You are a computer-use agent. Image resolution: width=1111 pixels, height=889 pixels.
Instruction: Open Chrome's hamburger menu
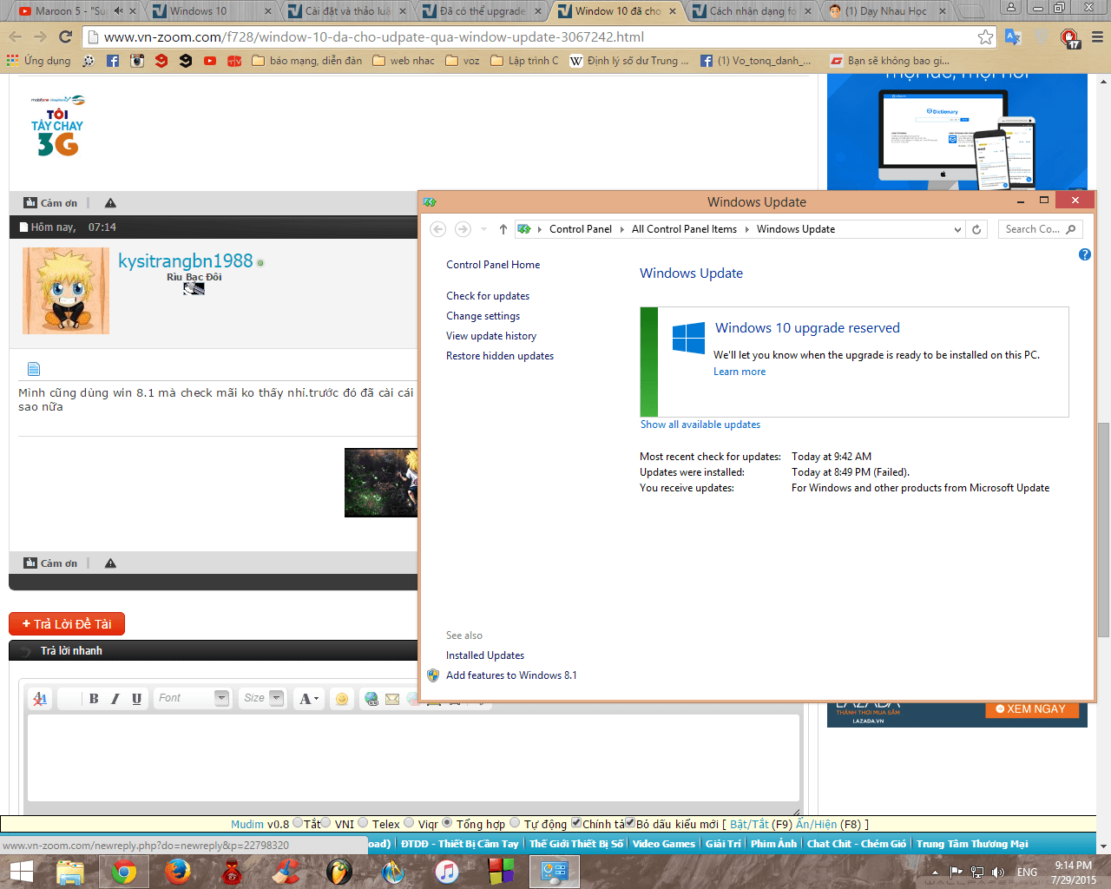point(1097,36)
